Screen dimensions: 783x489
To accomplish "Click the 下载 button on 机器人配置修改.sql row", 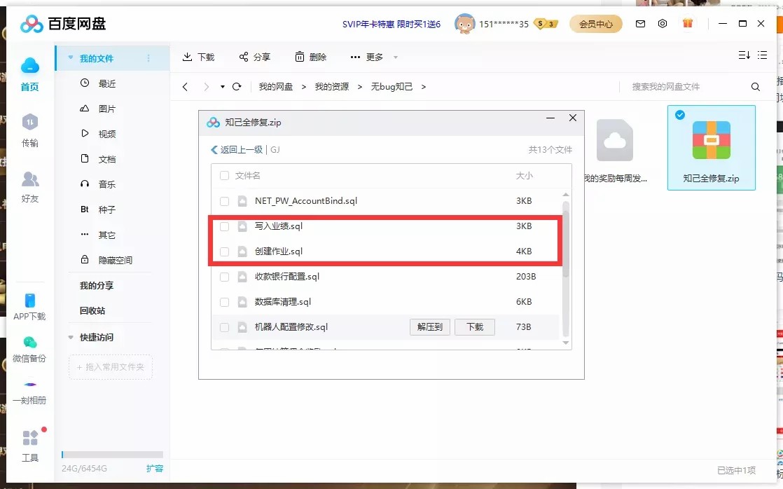I will coord(475,327).
